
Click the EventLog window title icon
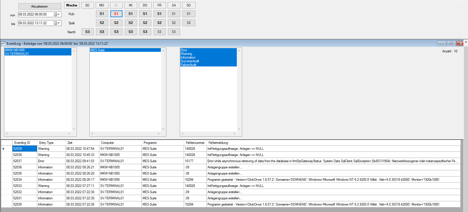3,43
